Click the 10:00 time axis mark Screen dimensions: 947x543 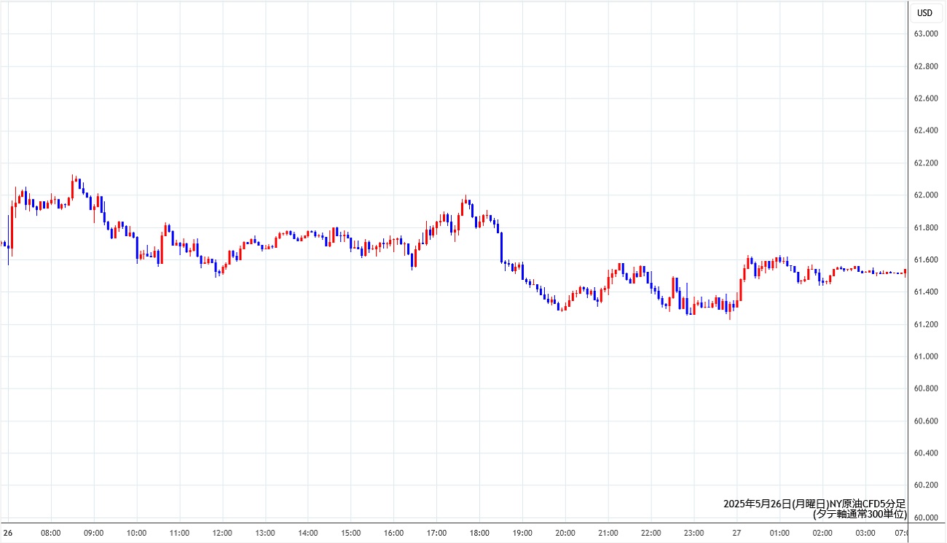point(137,533)
